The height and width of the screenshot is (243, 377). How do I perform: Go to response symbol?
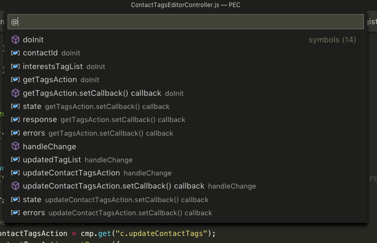pyautogui.click(x=186, y=119)
